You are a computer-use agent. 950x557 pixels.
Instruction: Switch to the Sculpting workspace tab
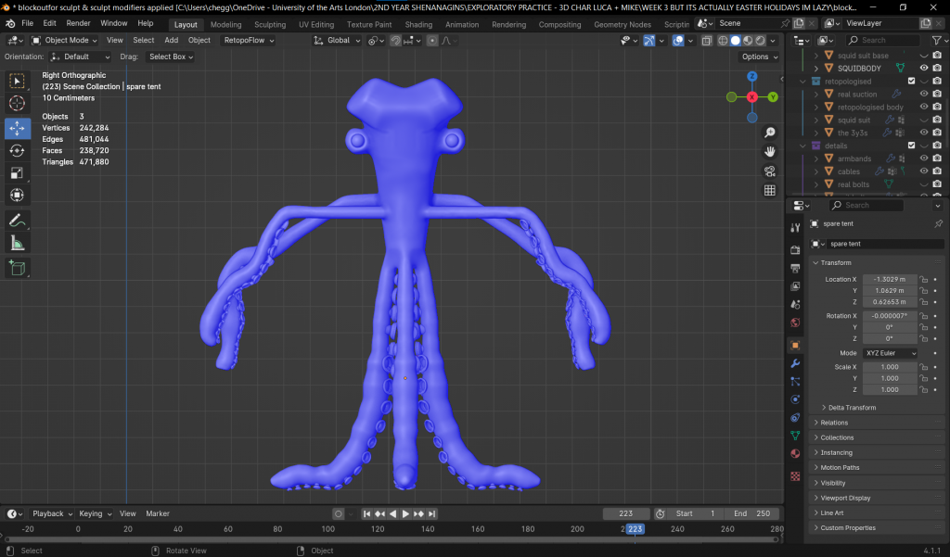(270, 24)
